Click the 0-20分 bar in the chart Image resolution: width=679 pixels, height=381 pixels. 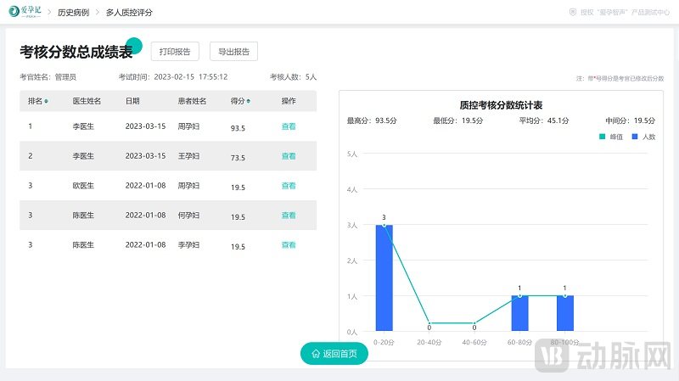click(384, 278)
